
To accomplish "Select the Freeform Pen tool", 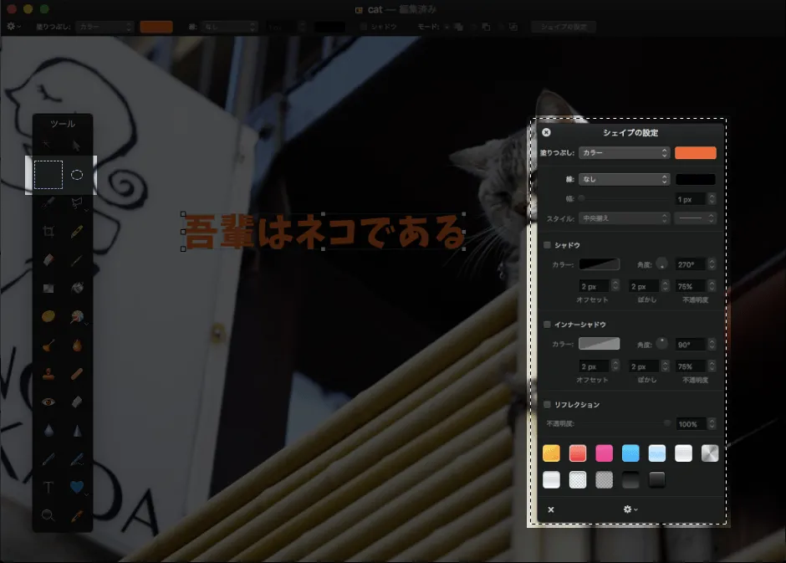I will point(77,459).
